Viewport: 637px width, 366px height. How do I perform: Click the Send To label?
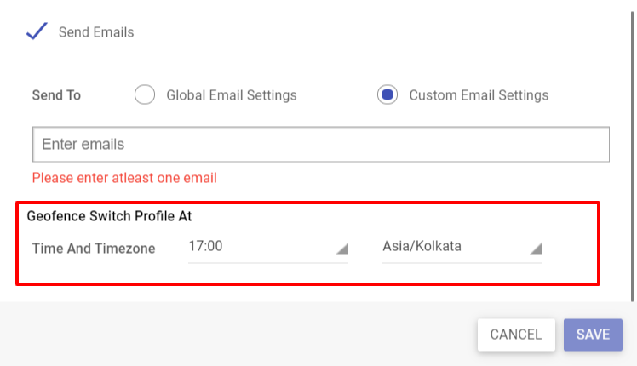[x=56, y=95]
